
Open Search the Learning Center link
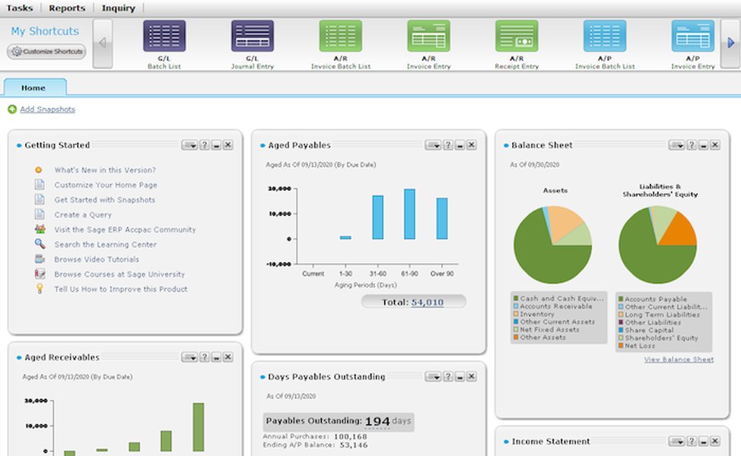click(106, 245)
